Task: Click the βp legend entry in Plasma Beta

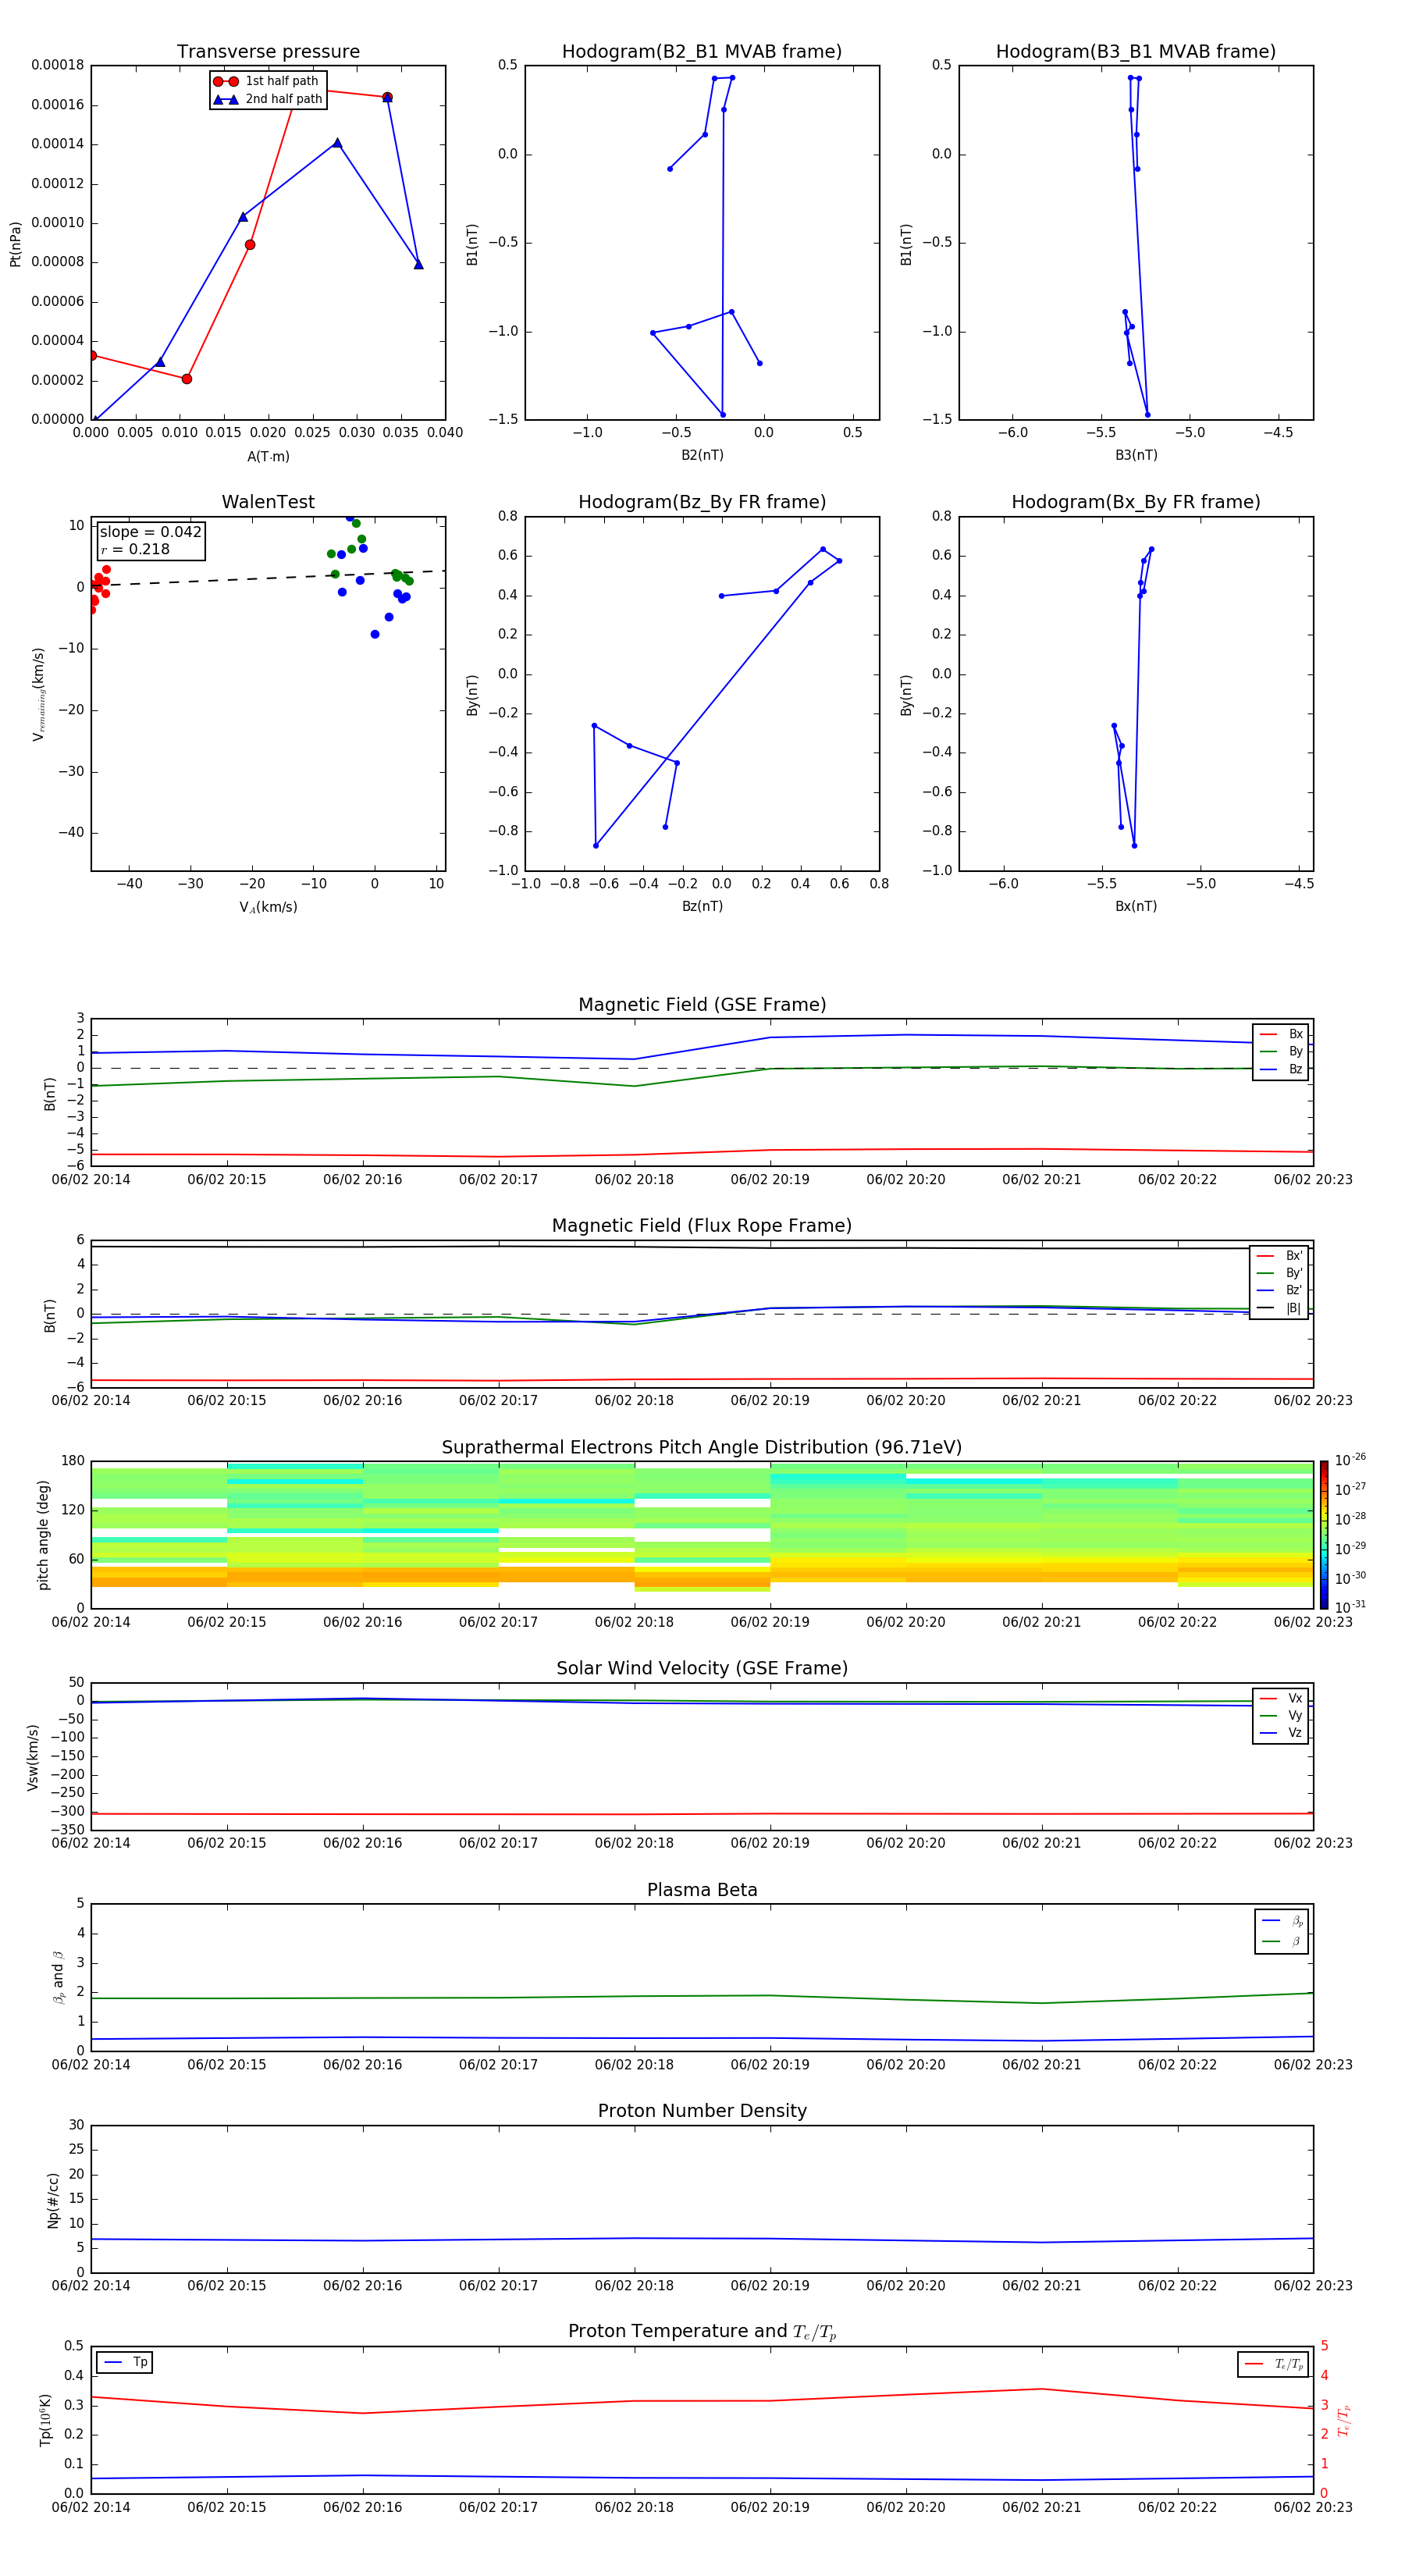Action: [x=1282, y=1921]
